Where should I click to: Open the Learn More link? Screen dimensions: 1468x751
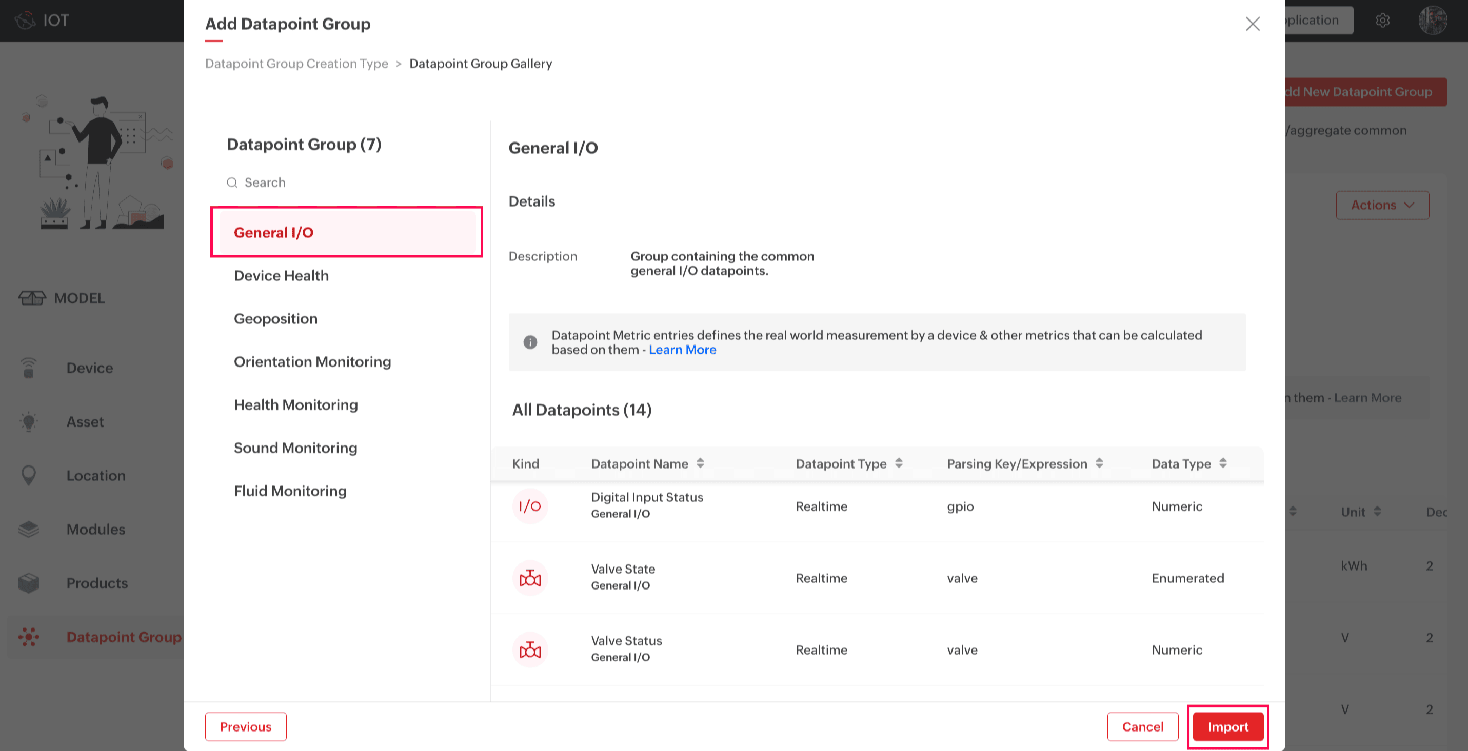point(682,350)
